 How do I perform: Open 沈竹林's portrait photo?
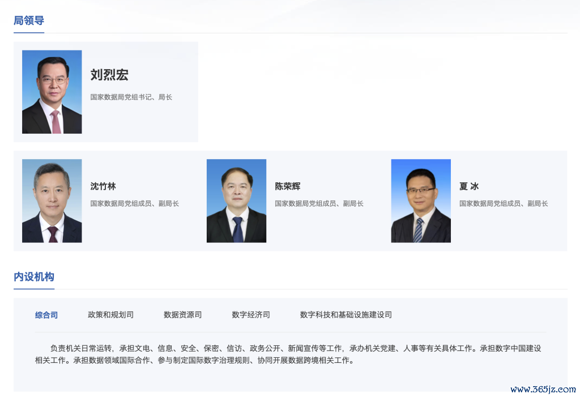point(52,200)
